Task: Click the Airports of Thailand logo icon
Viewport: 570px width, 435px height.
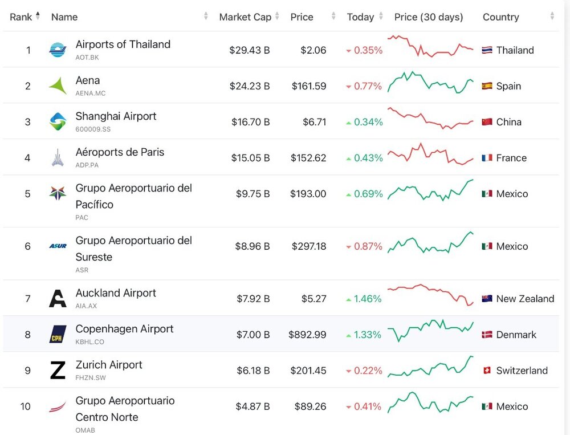Action: (x=58, y=50)
